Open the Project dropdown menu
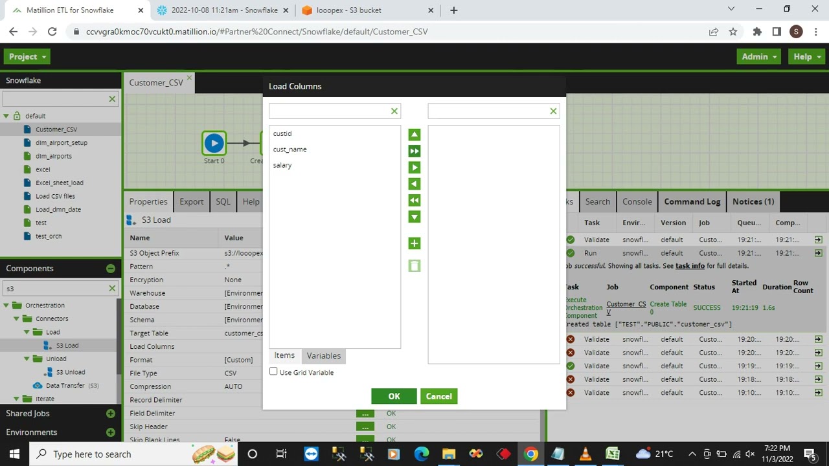829x466 pixels. tap(28, 57)
